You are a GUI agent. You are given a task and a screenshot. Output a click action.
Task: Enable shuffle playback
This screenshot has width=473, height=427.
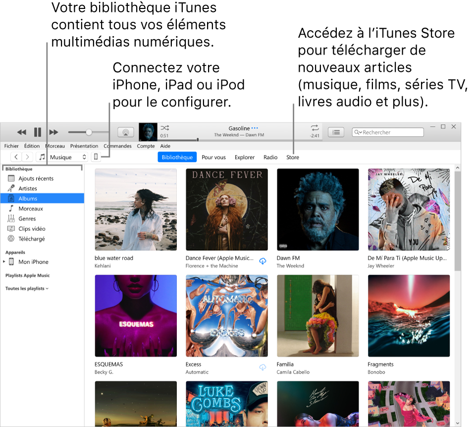click(x=164, y=128)
